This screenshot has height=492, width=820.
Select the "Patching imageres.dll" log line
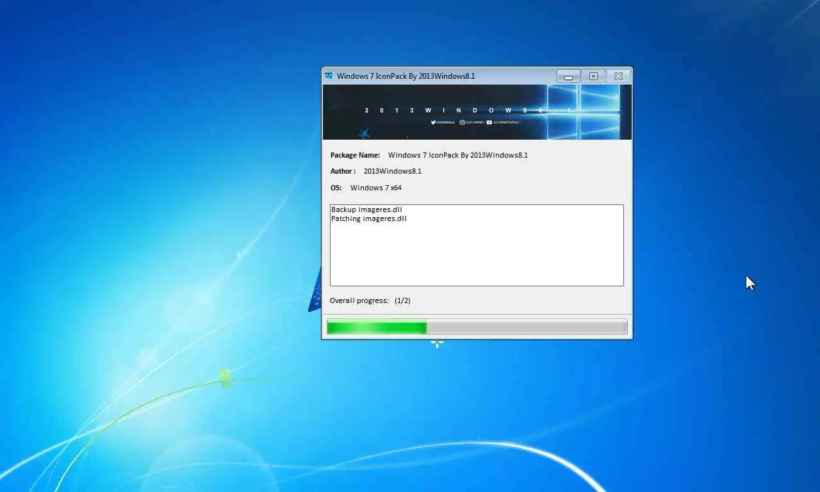pyautogui.click(x=369, y=218)
